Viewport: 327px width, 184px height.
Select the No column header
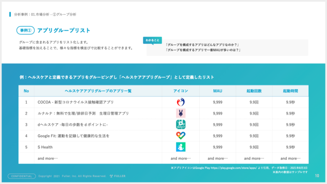(26, 91)
